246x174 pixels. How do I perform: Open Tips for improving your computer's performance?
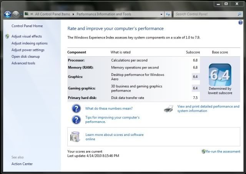coord(112,120)
